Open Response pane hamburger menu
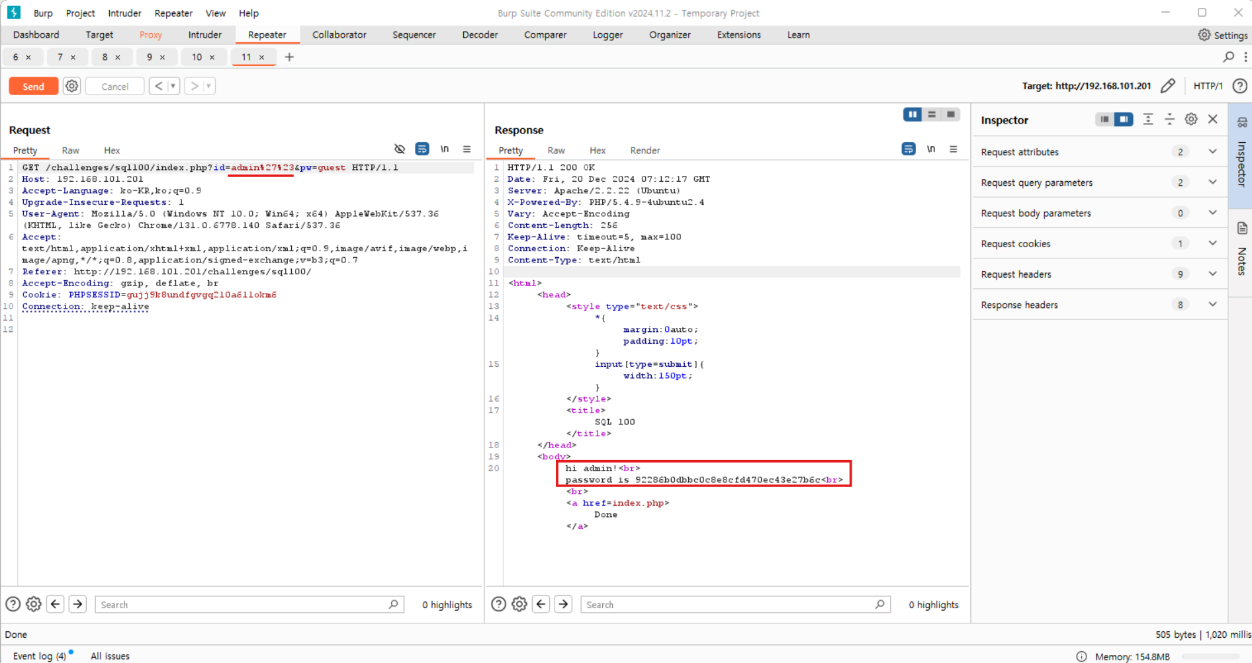 pyautogui.click(x=954, y=149)
